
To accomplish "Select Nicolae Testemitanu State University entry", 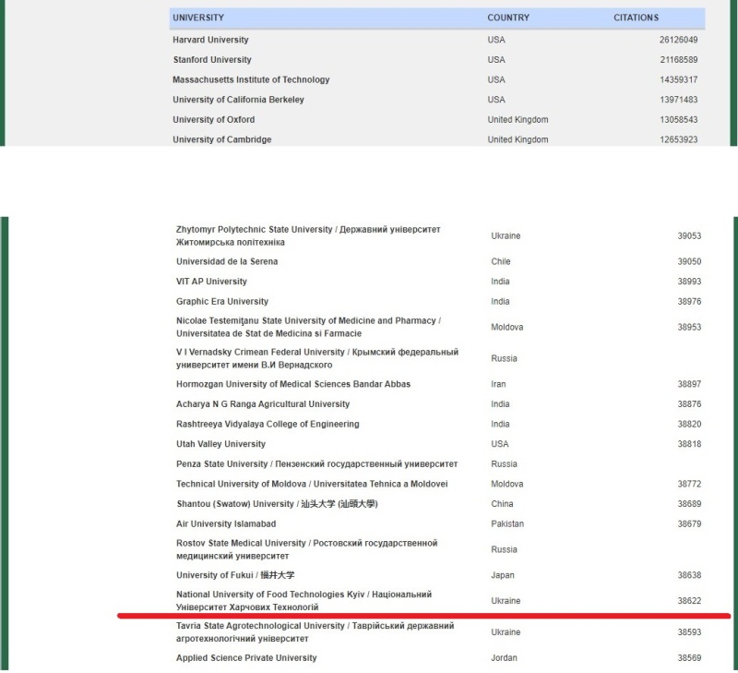I will (x=308, y=327).
